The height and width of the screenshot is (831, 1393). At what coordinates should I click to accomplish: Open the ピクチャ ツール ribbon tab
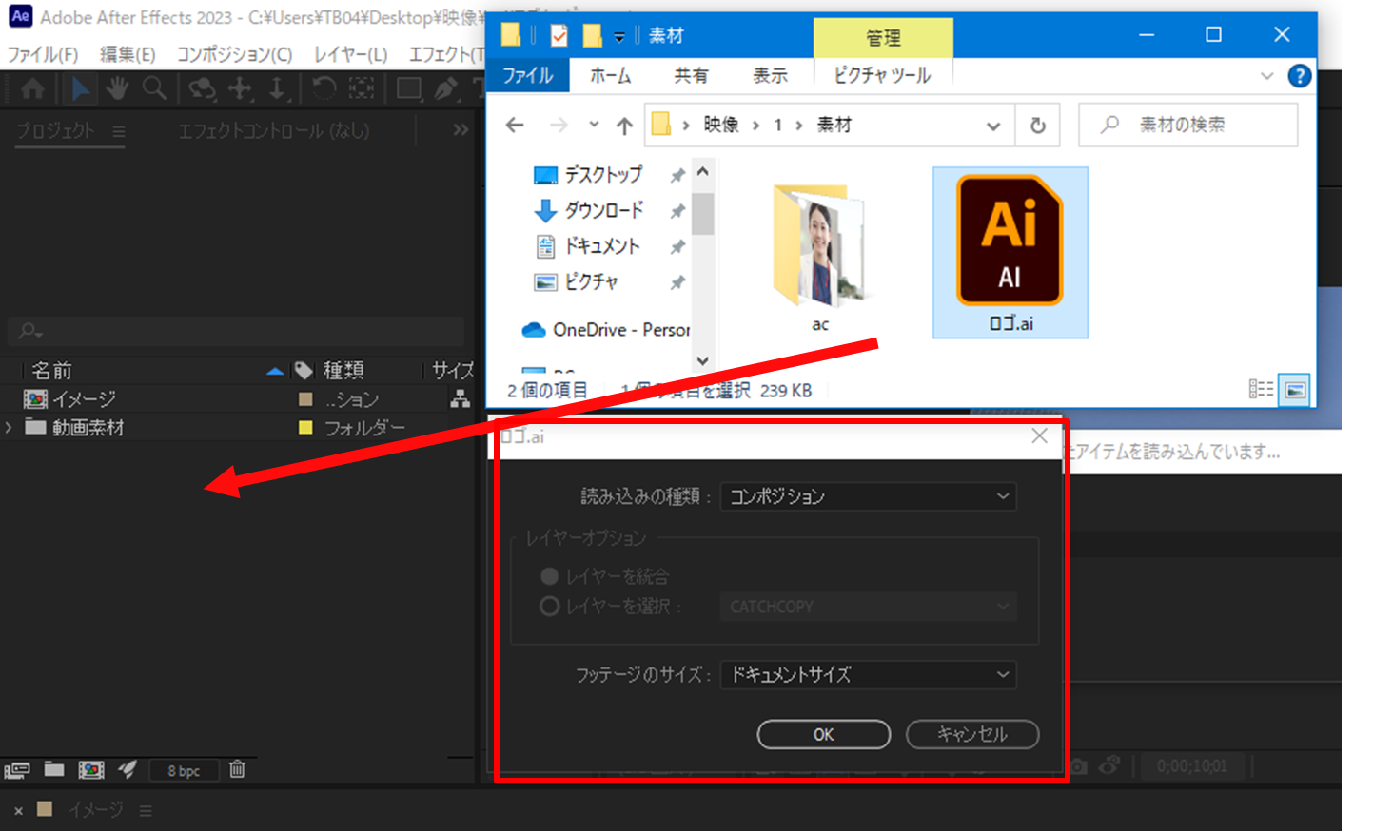click(882, 75)
